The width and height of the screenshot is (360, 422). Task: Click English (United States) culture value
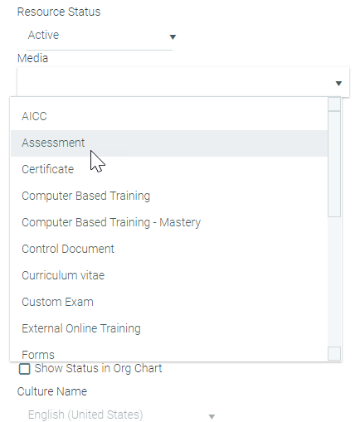[85, 415]
